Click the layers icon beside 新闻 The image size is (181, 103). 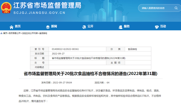click(48, 27)
